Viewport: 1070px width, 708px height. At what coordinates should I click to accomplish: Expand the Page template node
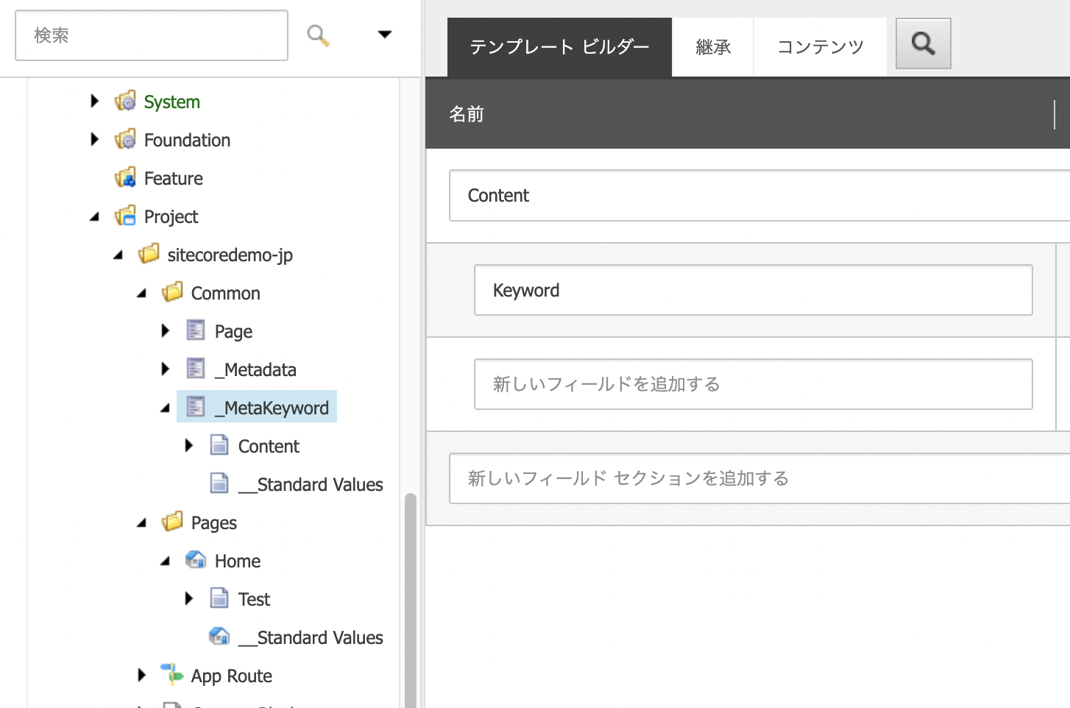tap(165, 330)
